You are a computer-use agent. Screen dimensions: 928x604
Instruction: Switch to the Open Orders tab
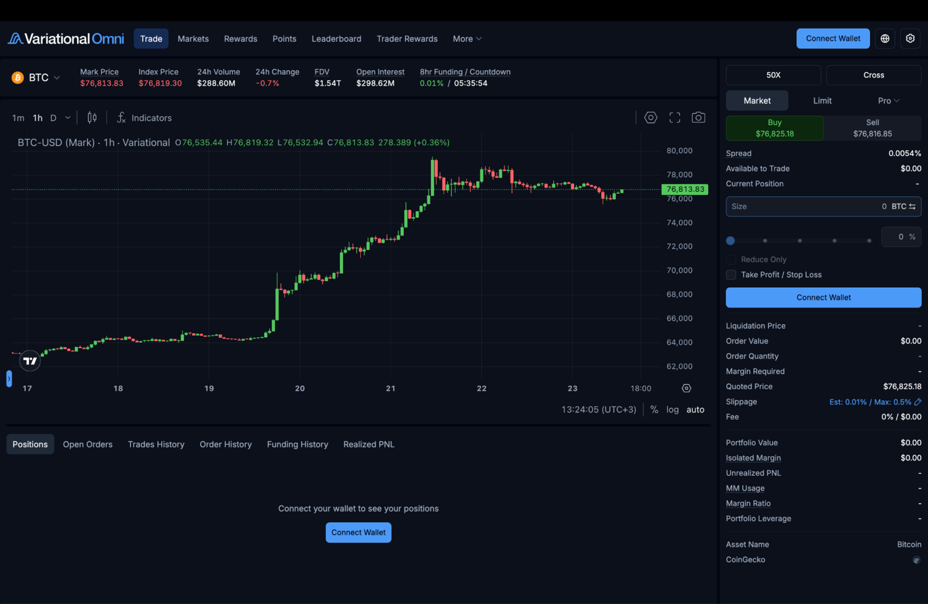(88, 444)
